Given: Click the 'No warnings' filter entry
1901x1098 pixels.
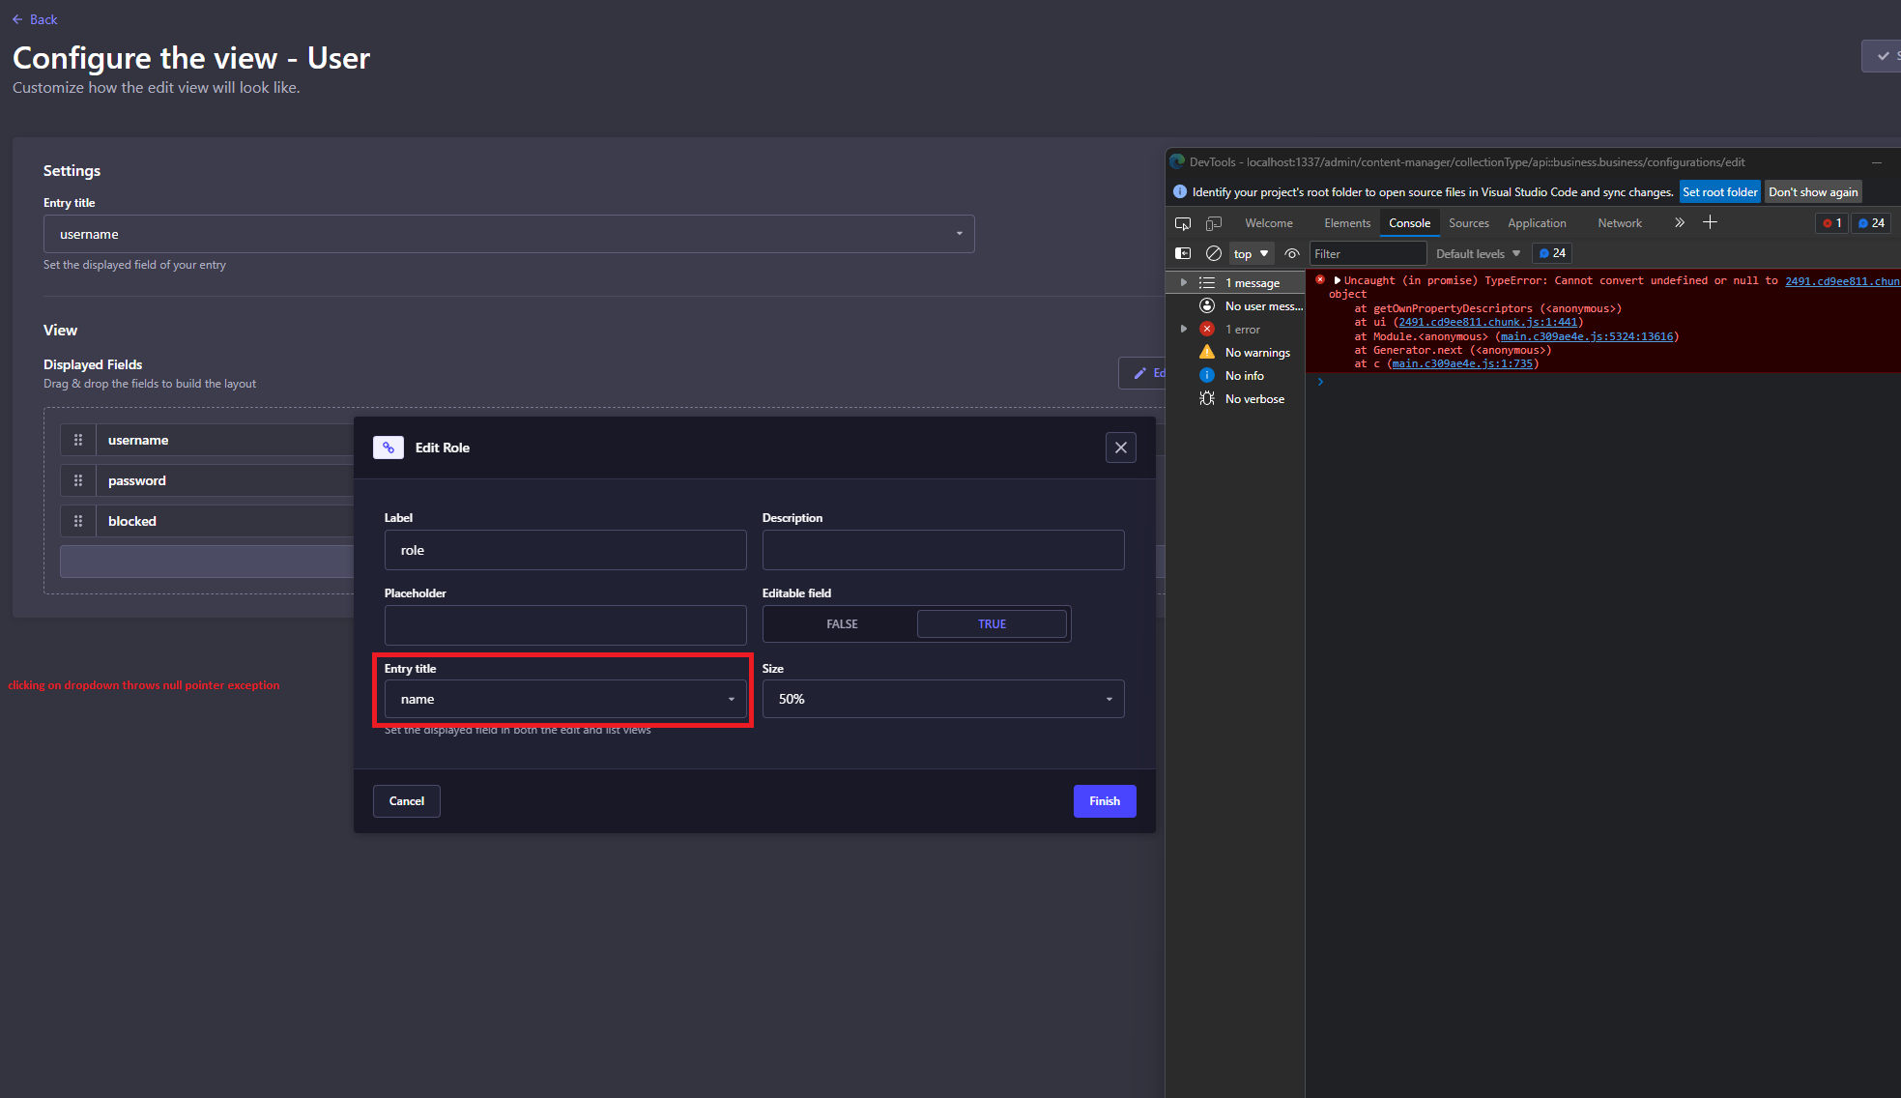Looking at the screenshot, I should 1257,352.
